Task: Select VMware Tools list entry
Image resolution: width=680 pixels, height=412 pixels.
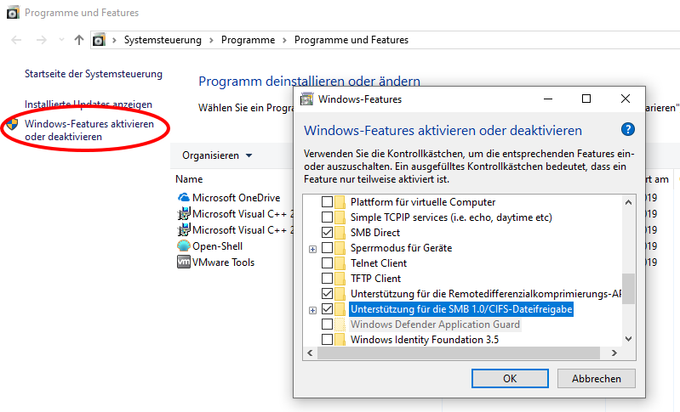Action: (223, 262)
